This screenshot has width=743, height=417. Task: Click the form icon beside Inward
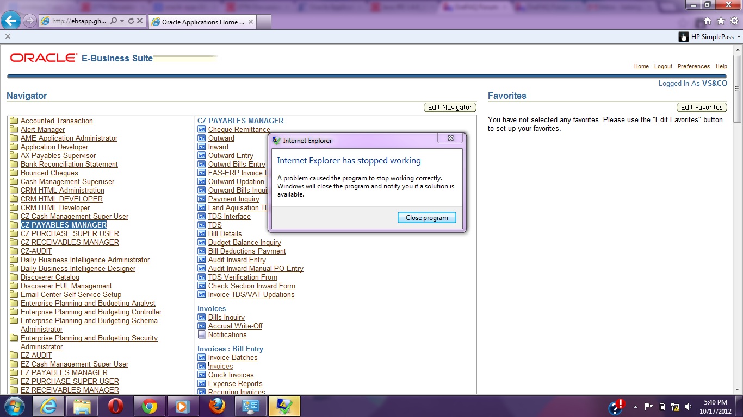pos(202,147)
